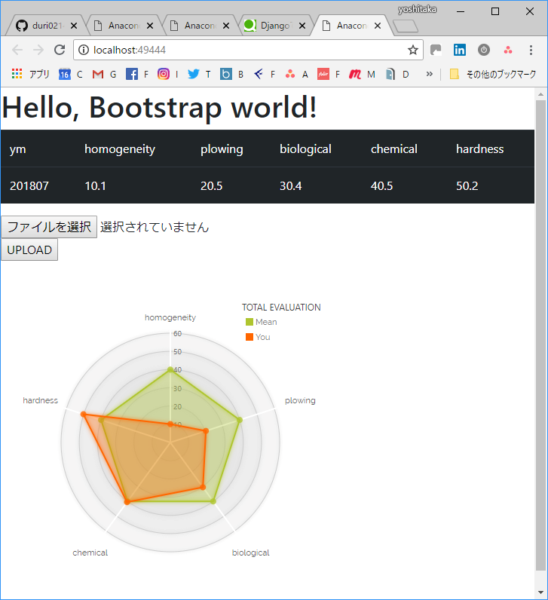
Task: Click the UPLOAD button
Action: tap(29, 249)
